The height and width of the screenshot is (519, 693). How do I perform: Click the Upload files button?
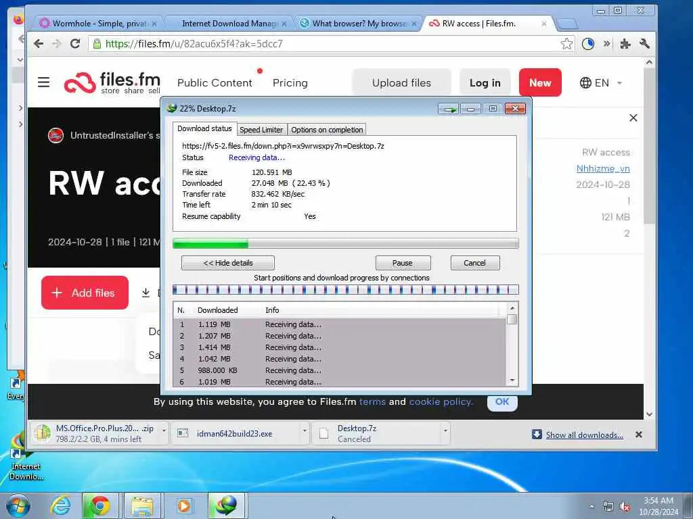[x=401, y=82]
